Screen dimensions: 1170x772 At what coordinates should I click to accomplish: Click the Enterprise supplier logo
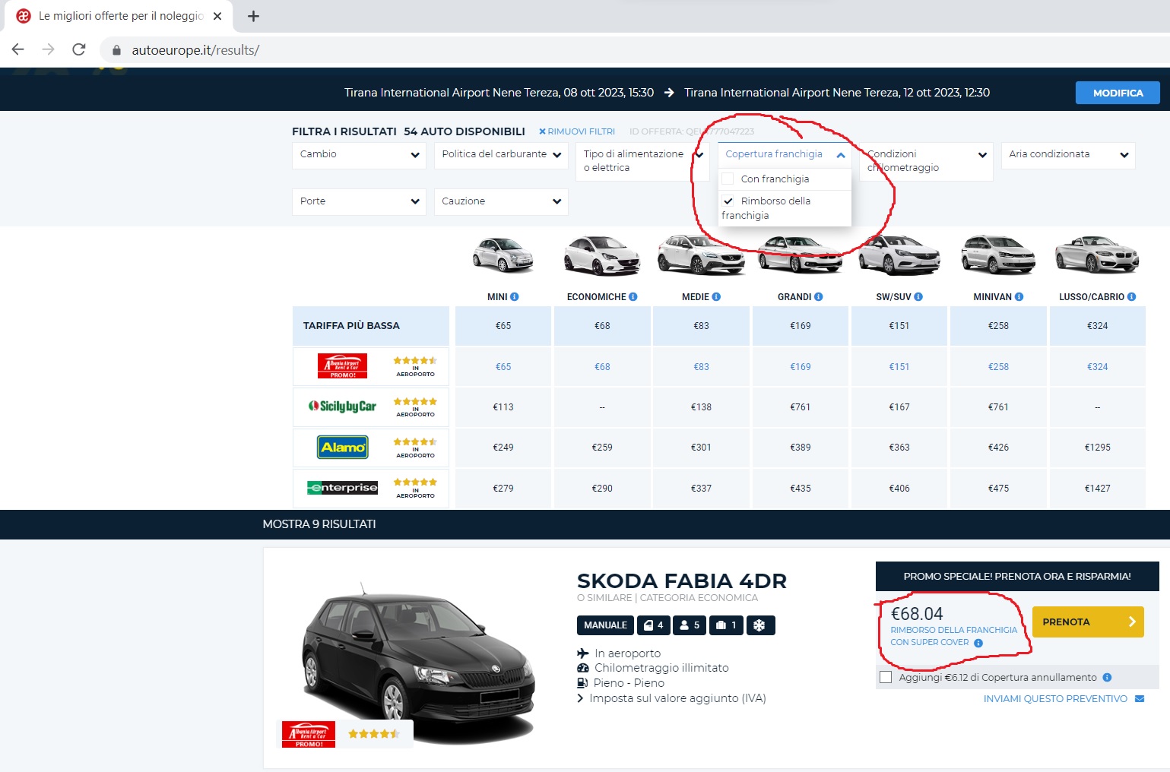(342, 488)
